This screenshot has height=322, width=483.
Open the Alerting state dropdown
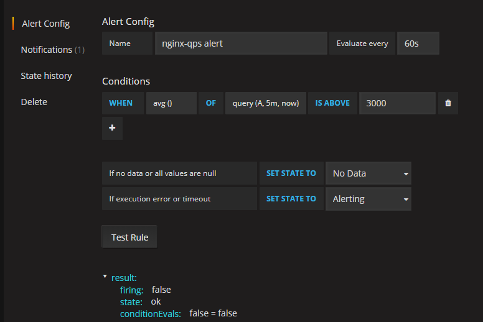click(x=368, y=199)
